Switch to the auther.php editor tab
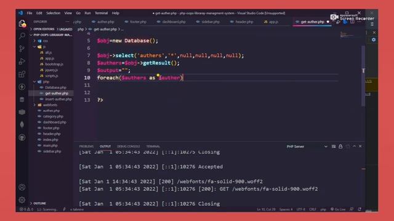This screenshot has height=221, width=394. pyautogui.click(x=103, y=22)
